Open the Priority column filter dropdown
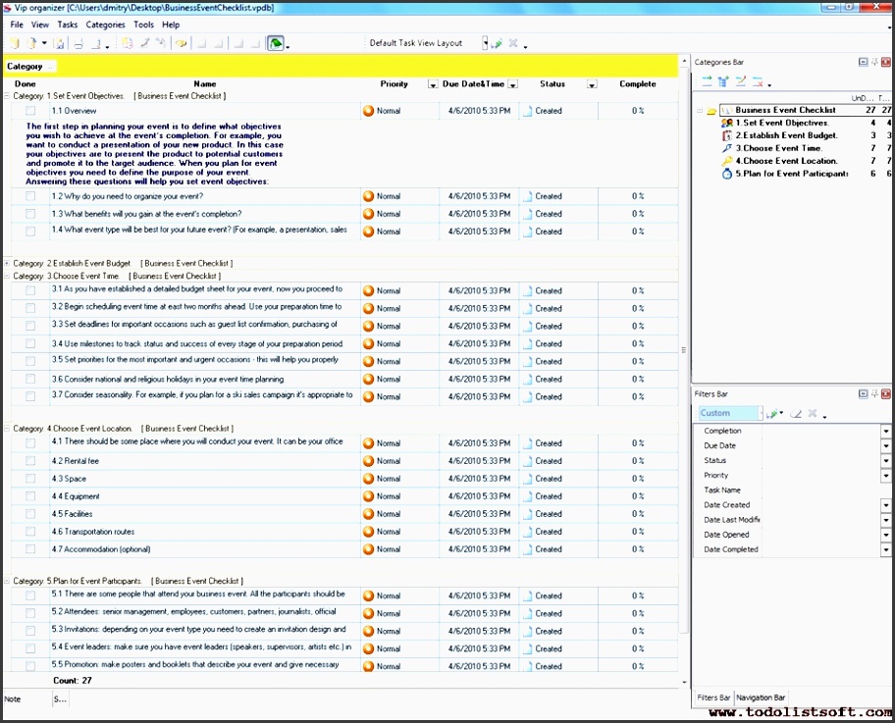This screenshot has height=723, width=895. (x=433, y=84)
